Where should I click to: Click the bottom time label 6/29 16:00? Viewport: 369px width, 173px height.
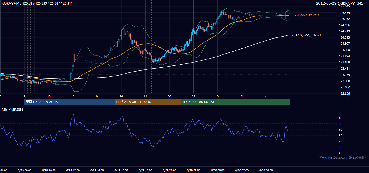tap(121, 170)
